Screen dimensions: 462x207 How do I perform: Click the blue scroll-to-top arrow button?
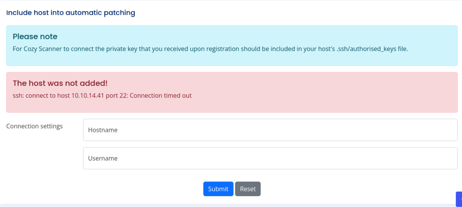pyautogui.click(x=459, y=199)
